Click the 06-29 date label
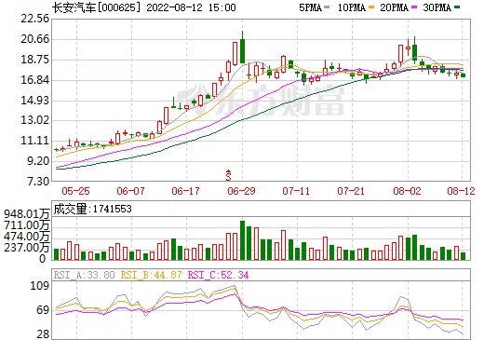 pos(241,191)
